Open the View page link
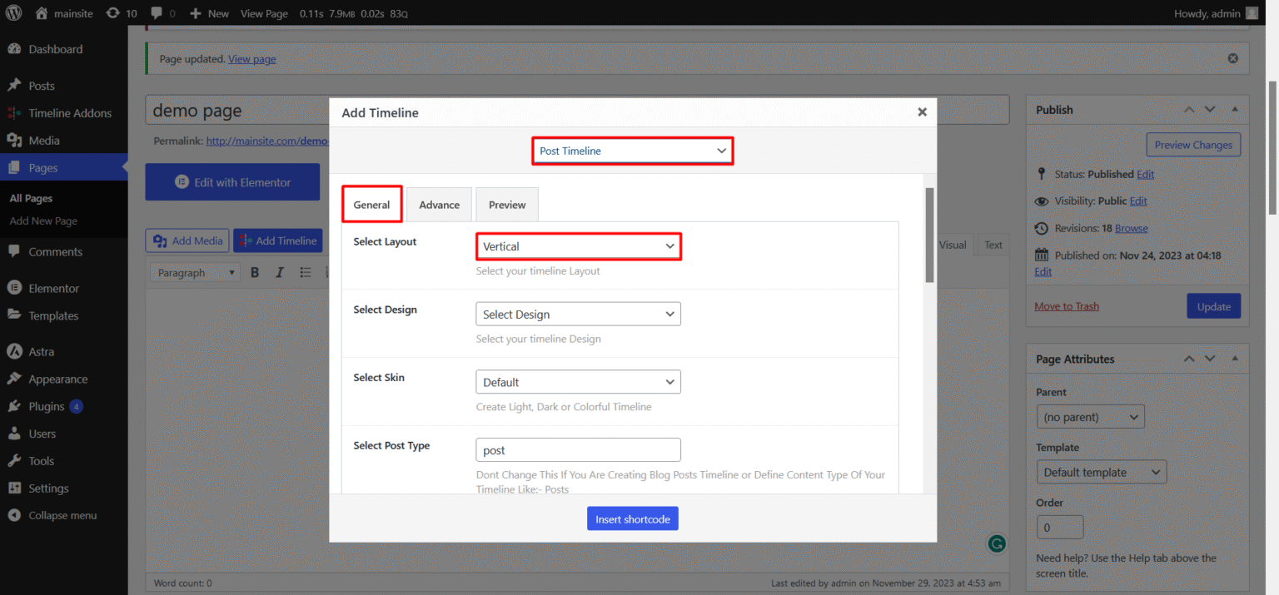The height and width of the screenshot is (595, 1279). pyautogui.click(x=251, y=58)
